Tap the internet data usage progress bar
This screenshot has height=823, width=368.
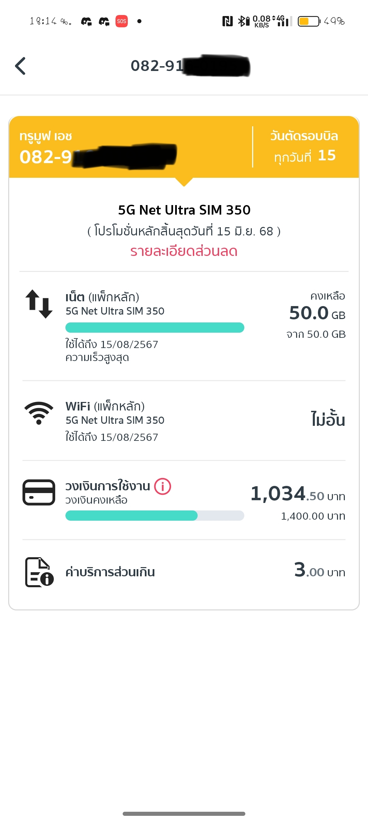tap(155, 328)
